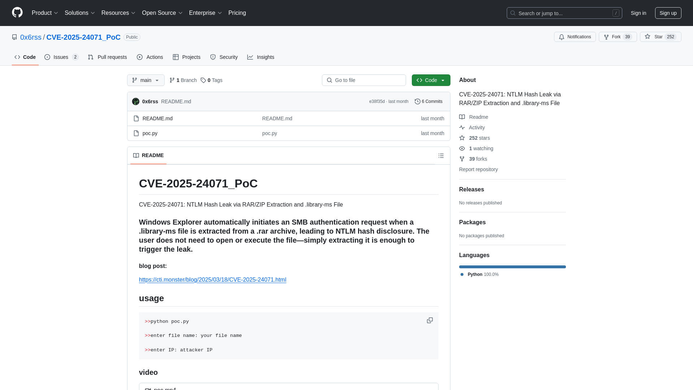693x390 pixels.
Task: Click the Python language bar
Action: click(513, 267)
